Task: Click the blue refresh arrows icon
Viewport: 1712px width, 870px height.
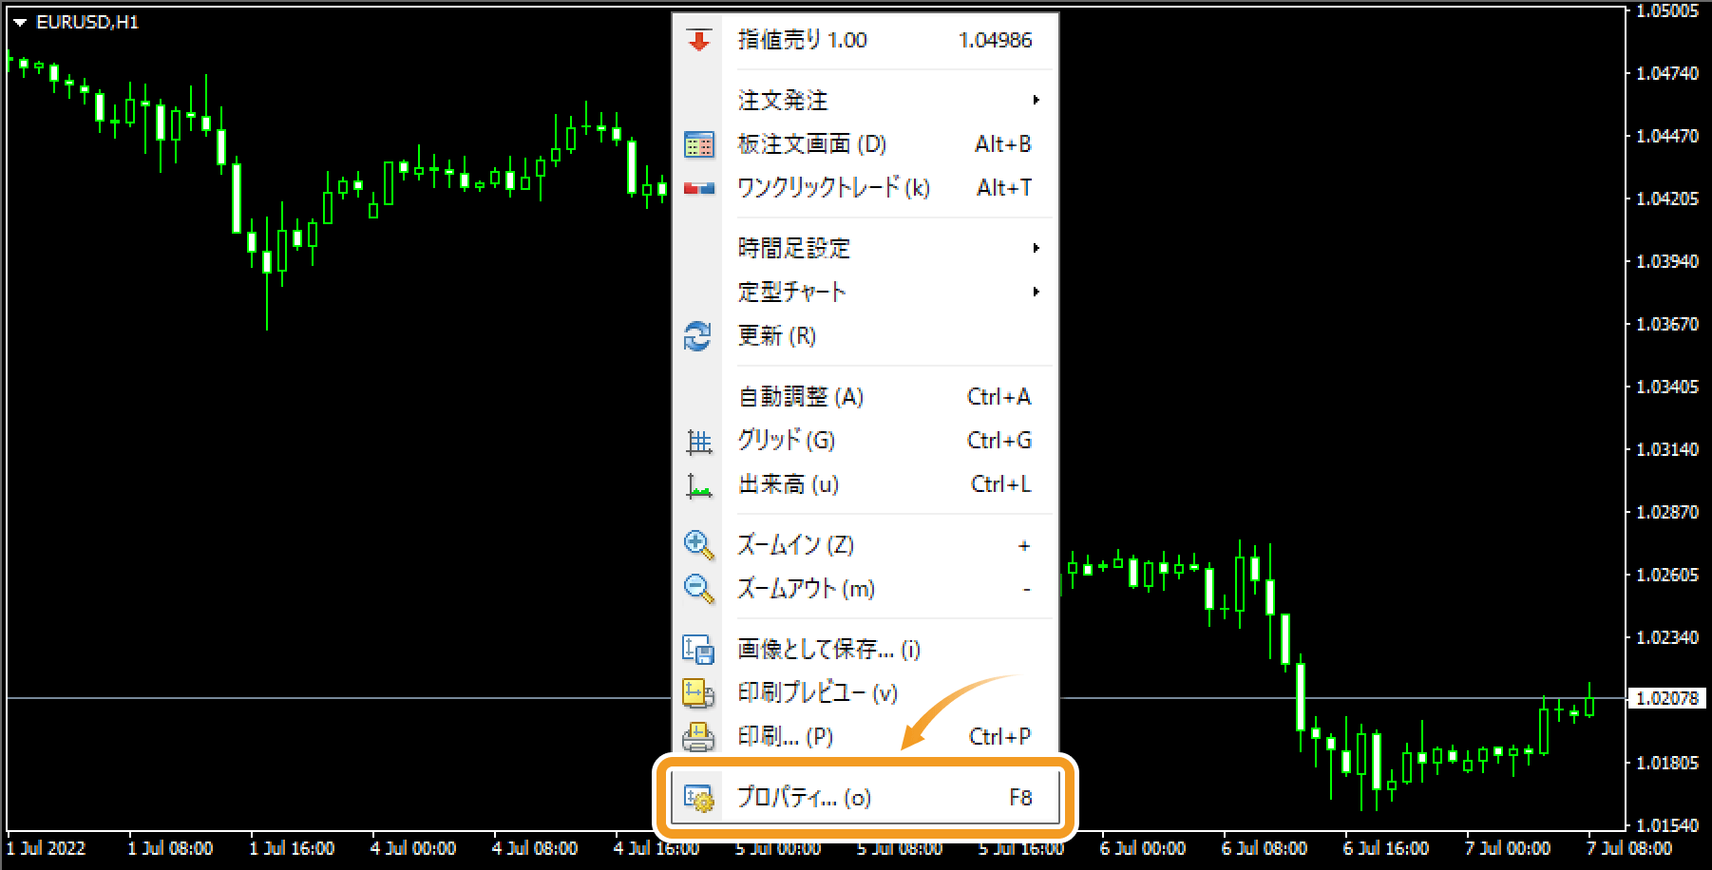Action: coord(698,336)
